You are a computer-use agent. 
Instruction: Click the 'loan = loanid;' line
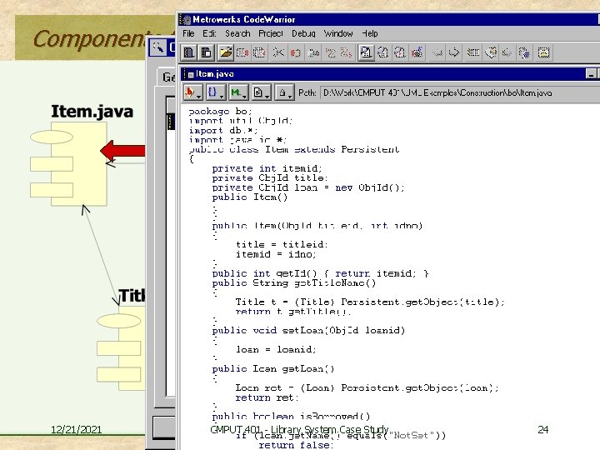(276, 349)
